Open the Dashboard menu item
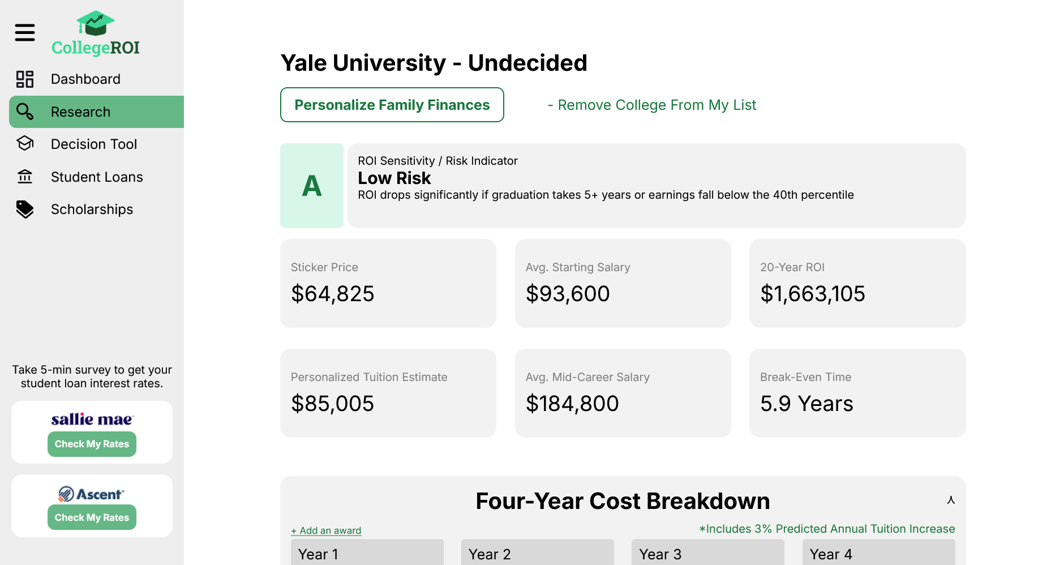This screenshot has width=1051, height=565. (85, 79)
